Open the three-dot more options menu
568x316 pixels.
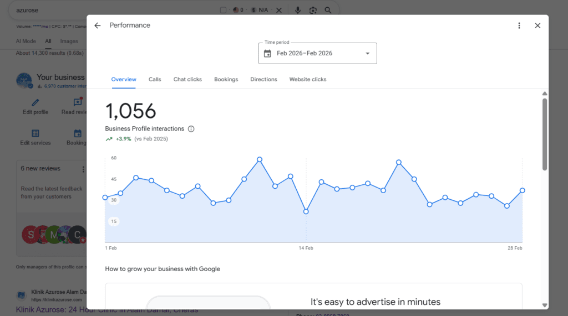519,25
